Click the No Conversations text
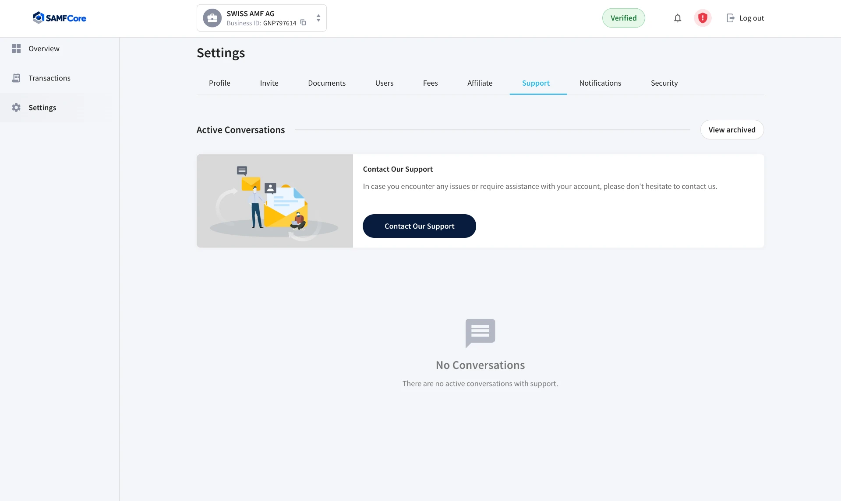Screen dimensions: 841x501 click(480, 365)
